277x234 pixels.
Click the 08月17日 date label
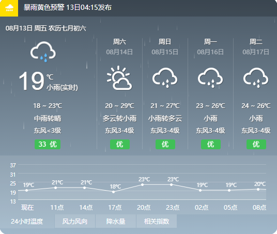[x=256, y=52]
